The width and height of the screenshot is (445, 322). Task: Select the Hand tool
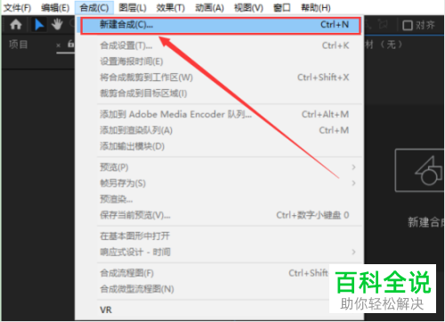tap(57, 24)
